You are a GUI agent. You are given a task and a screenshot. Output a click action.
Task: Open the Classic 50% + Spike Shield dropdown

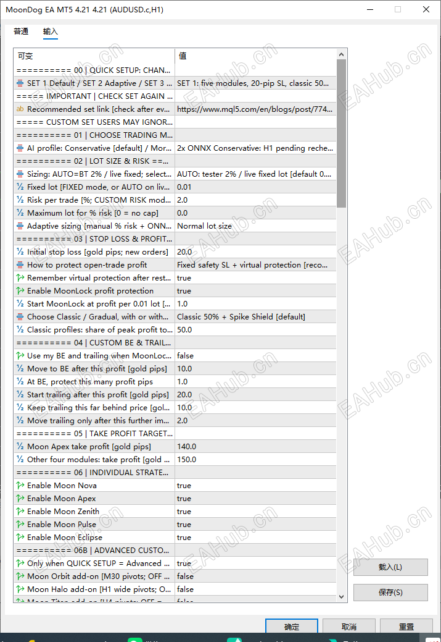255,316
